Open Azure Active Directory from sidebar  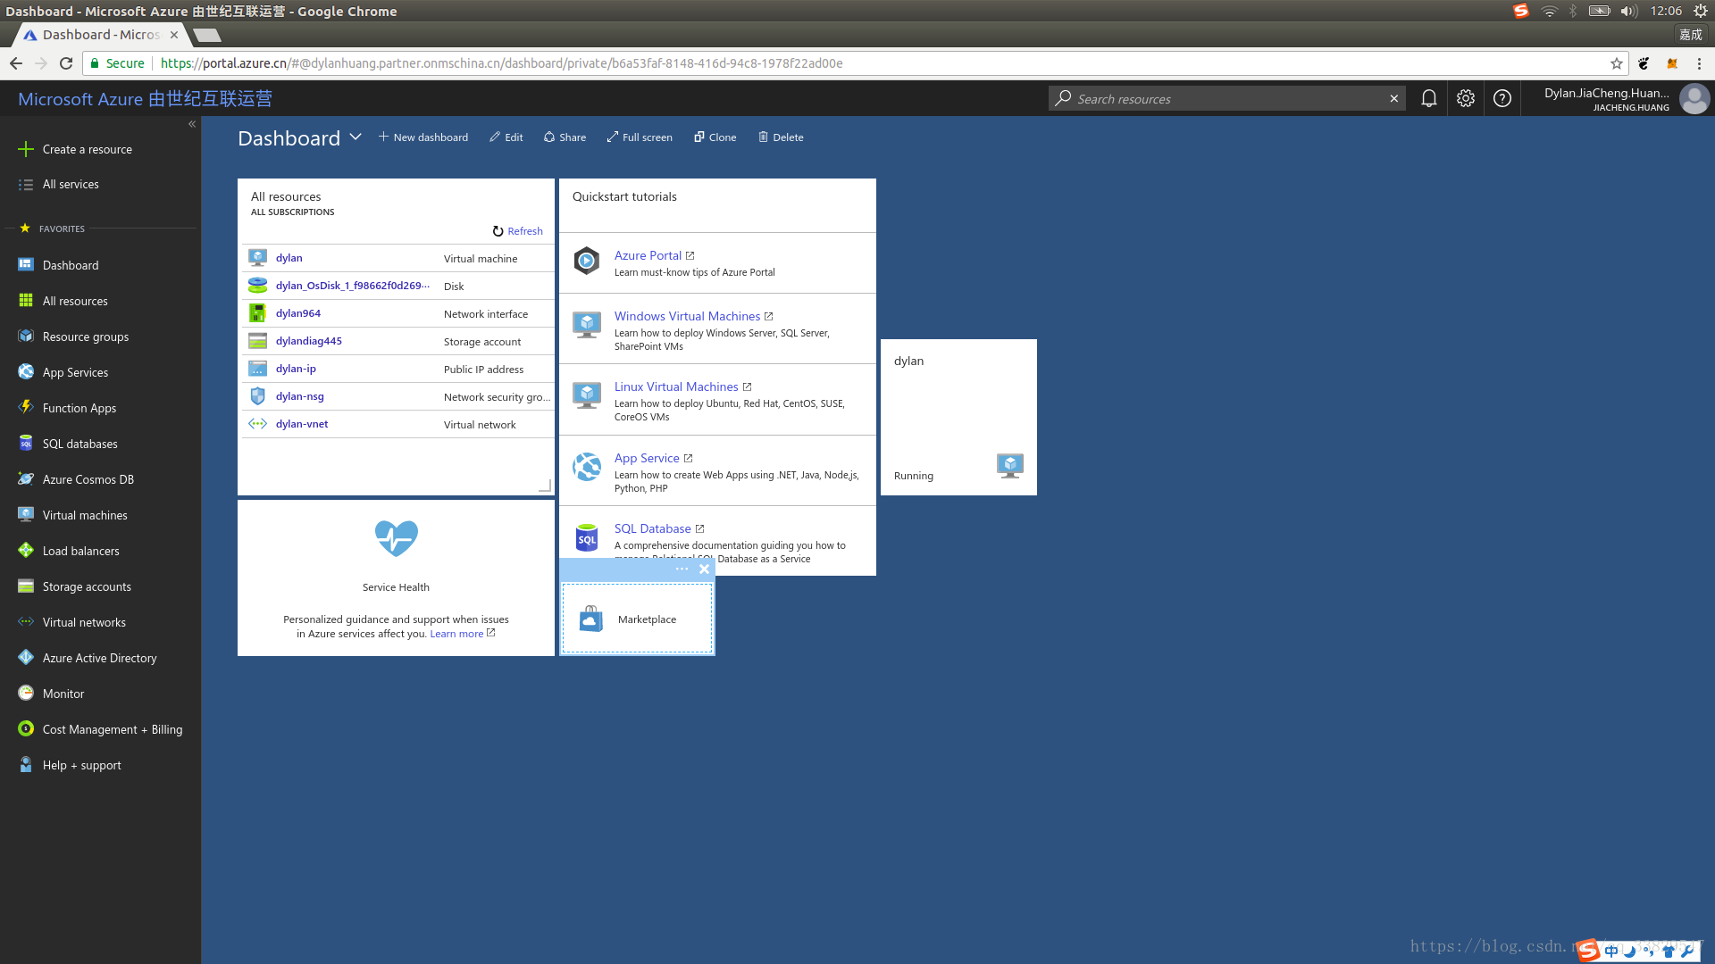(x=99, y=657)
